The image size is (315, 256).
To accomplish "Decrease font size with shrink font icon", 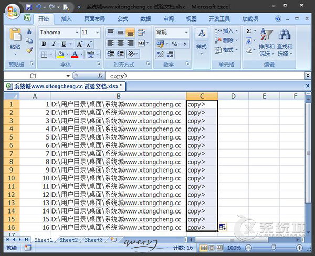I will click(x=89, y=44).
